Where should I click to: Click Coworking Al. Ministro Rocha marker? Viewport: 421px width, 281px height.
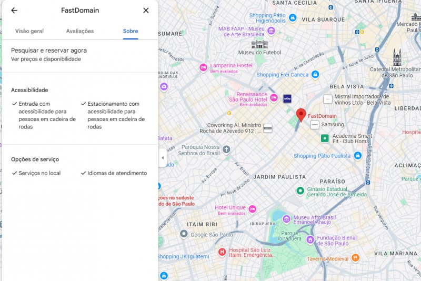point(268,128)
